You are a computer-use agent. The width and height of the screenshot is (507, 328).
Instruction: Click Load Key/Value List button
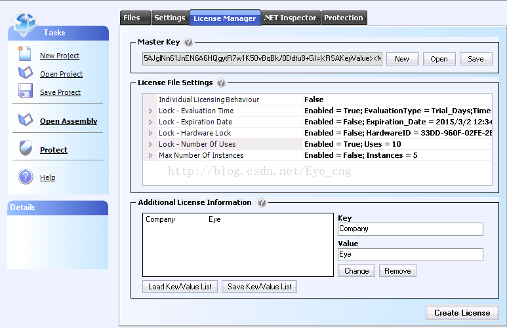point(180,287)
